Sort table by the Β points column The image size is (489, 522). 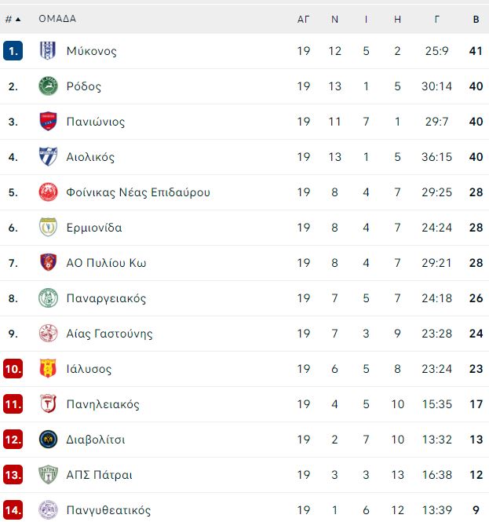(476, 20)
